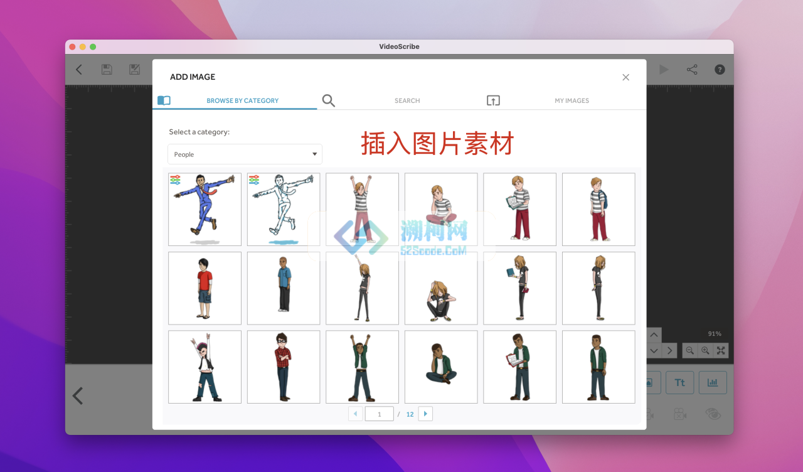Close the Add Image dialog

click(x=625, y=77)
